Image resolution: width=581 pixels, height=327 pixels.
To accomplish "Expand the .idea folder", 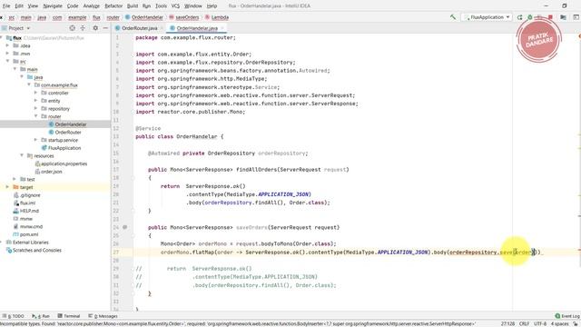I will tap(7, 45).
